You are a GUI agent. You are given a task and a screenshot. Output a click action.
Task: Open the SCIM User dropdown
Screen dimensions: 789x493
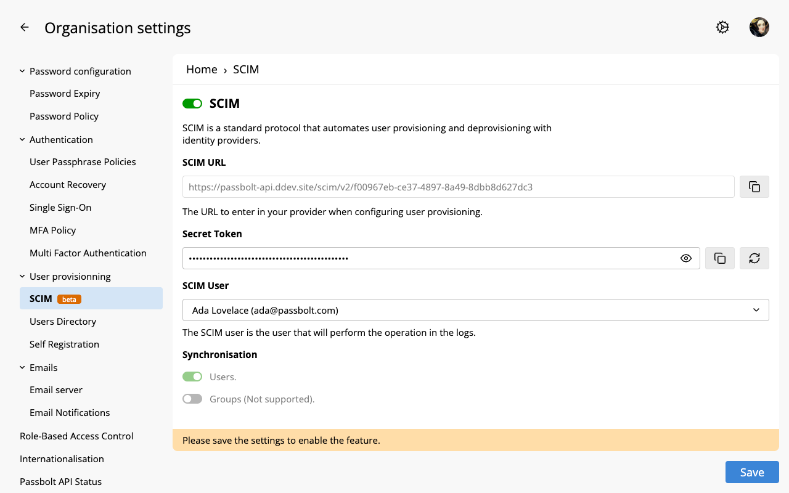coord(475,310)
